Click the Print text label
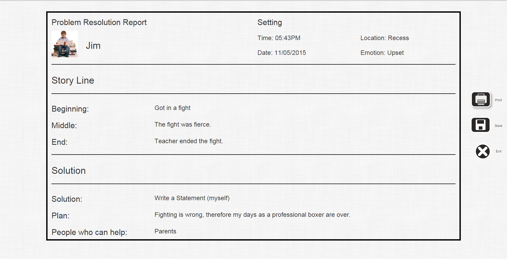The width and height of the screenshot is (507, 259). click(x=498, y=100)
